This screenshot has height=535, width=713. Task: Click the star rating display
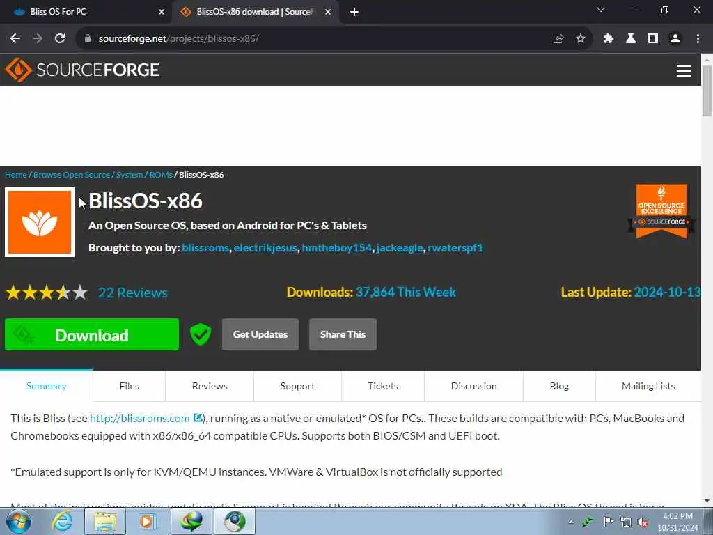(47, 293)
